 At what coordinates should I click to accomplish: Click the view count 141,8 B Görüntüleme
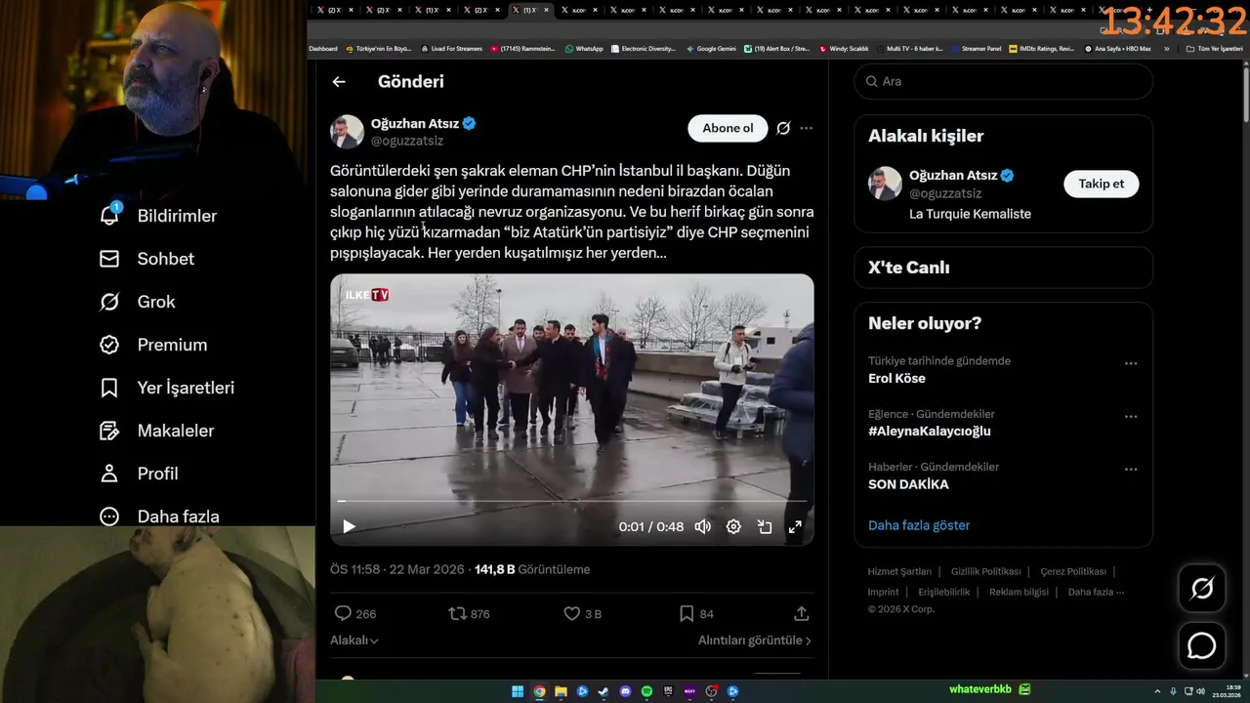point(532,569)
